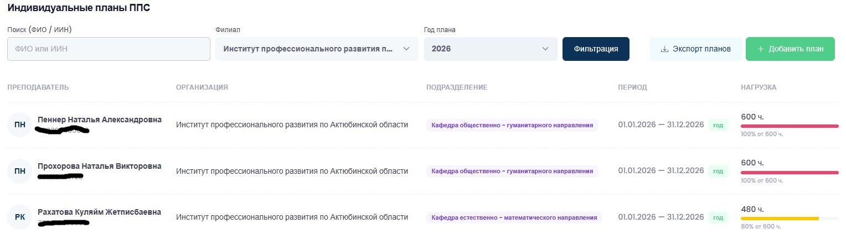Open Пеннер Наталья Александровна teacher name
The width and height of the screenshot is (846, 249).
point(100,120)
